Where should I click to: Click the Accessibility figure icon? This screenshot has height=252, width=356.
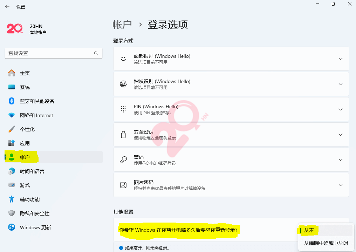[12, 199]
